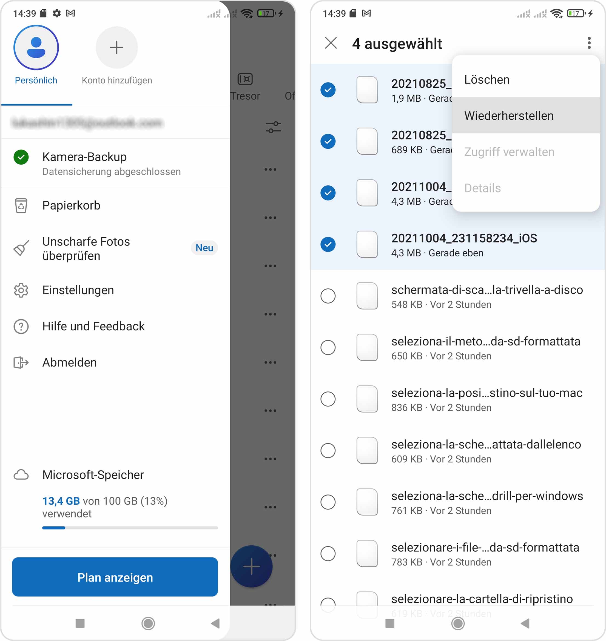Select the seleziona-la-sche…drill-per-windows circle
The width and height of the screenshot is (606, 641).
tap(328, 502)
